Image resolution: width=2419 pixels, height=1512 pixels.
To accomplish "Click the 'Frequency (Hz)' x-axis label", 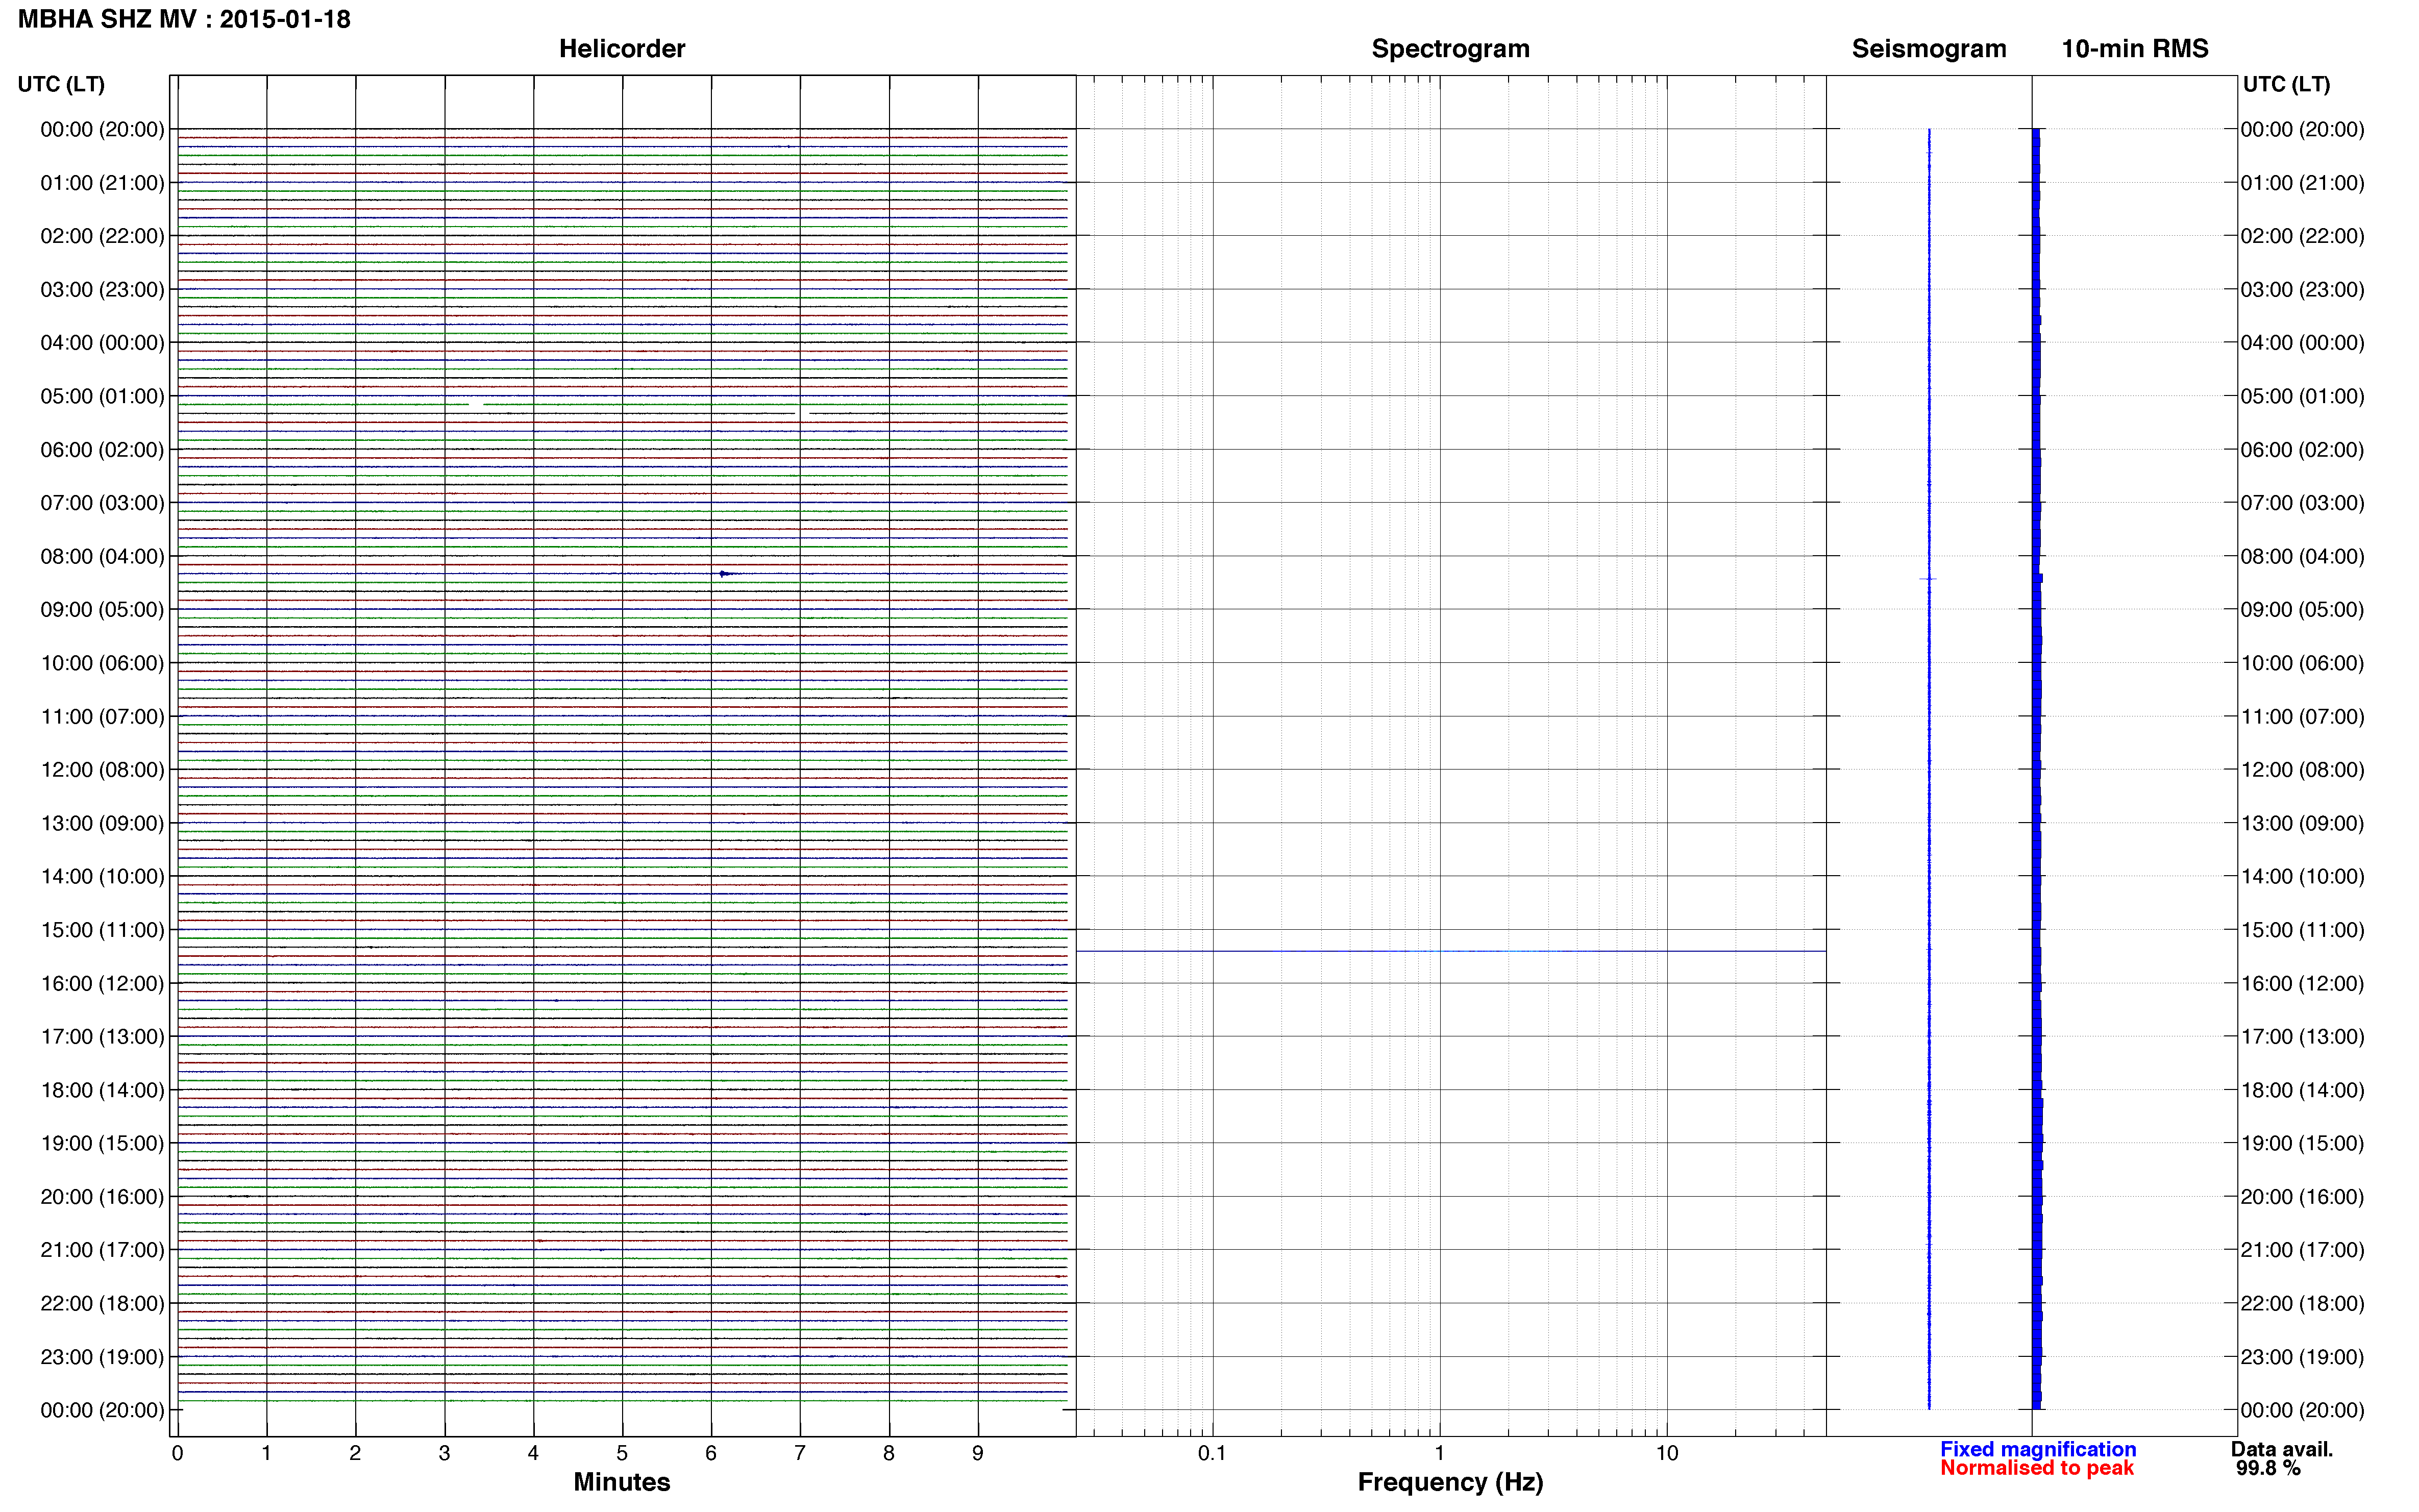I will (x=1450, y=1482).
